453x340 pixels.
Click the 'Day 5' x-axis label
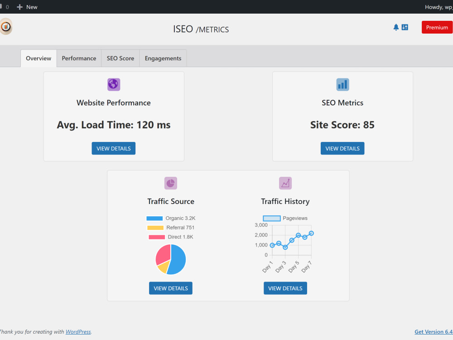(x=294, y=267)
